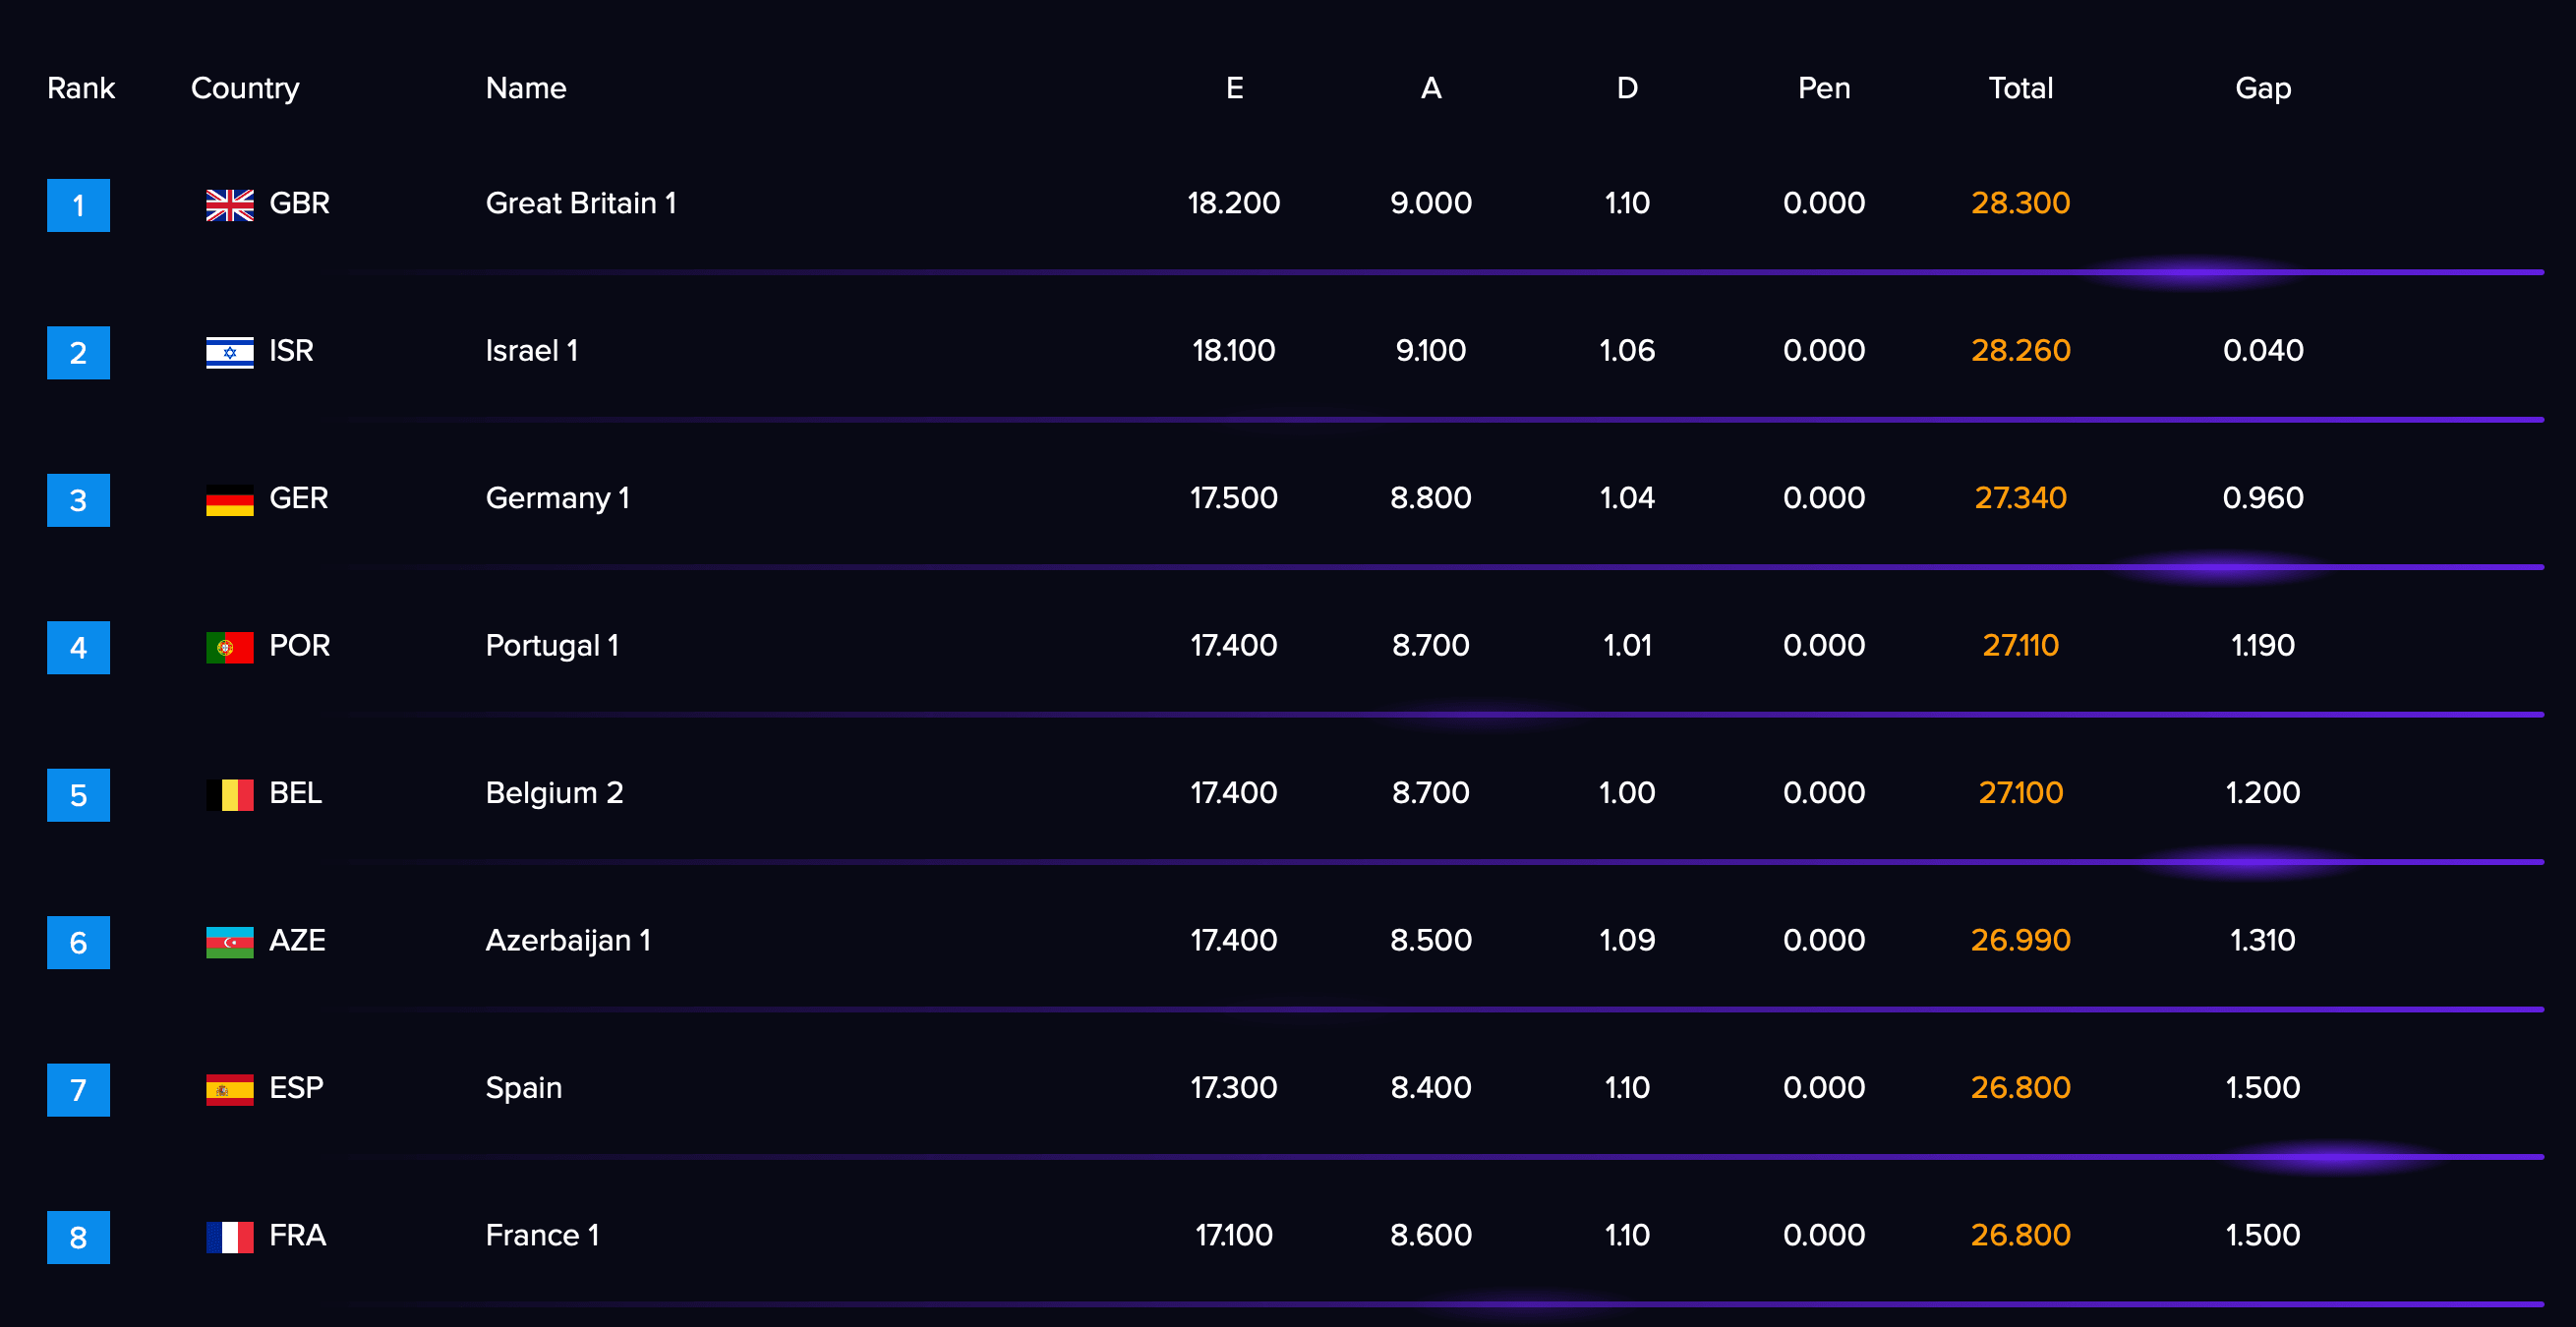Sort by the Gap column header
Image resolution: width=2576 pixels, height=1327 pixels.
click(x=2263, y=89)
